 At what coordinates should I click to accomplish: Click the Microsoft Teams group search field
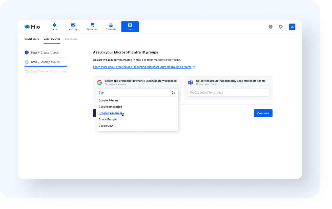point(228,93)
